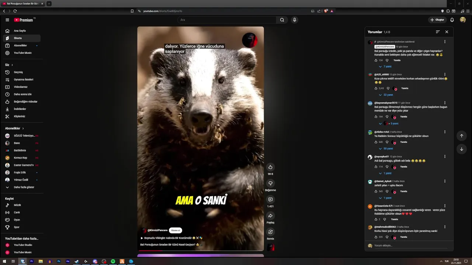Open more options on @AZE_a0000 comment
Screen dimensions: 472x265
point(445,75)
